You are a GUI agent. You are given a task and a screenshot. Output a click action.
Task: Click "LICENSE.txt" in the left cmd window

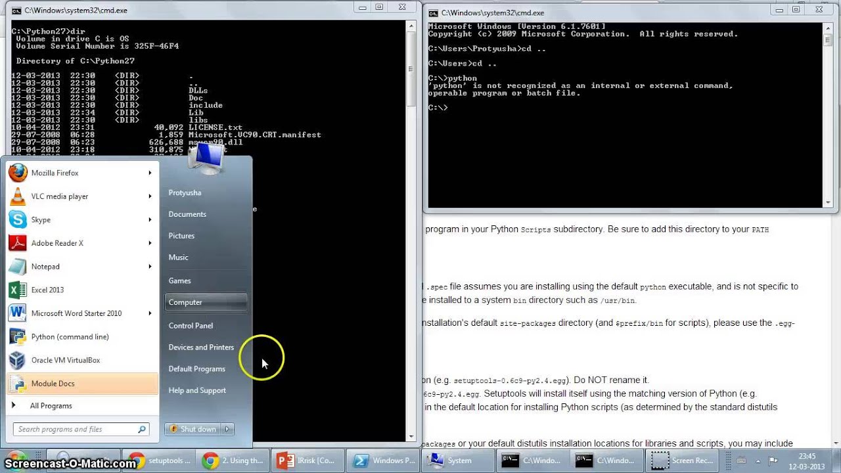pos(216,127)
